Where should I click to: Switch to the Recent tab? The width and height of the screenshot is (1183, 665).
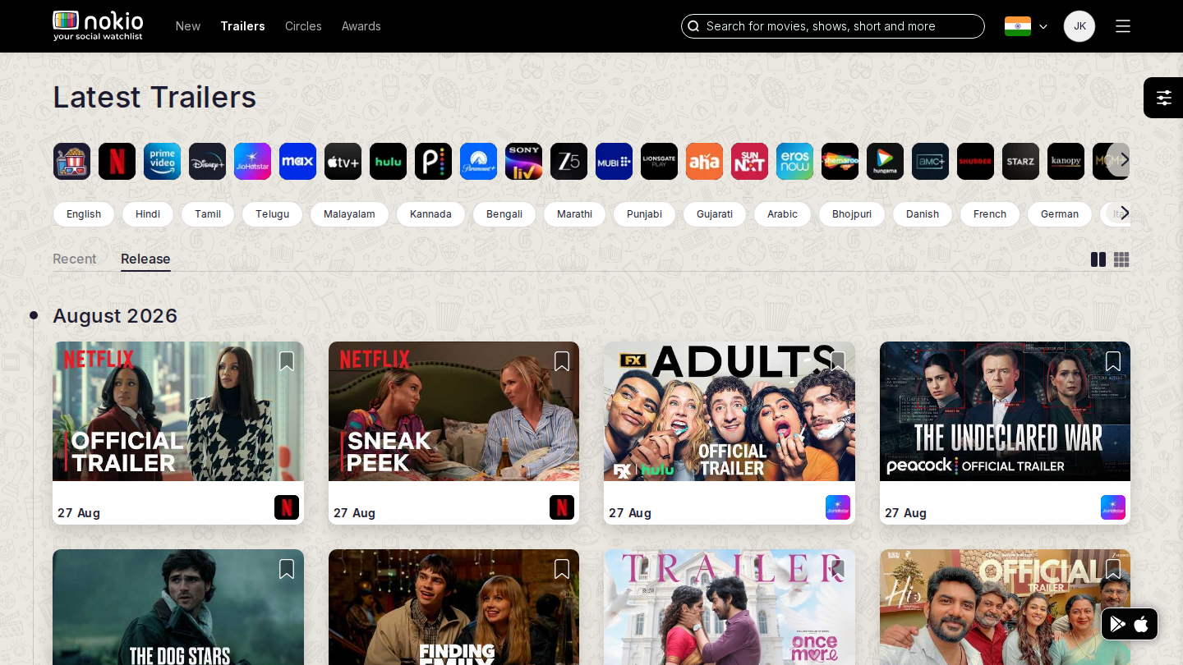(x=75, y=259)
